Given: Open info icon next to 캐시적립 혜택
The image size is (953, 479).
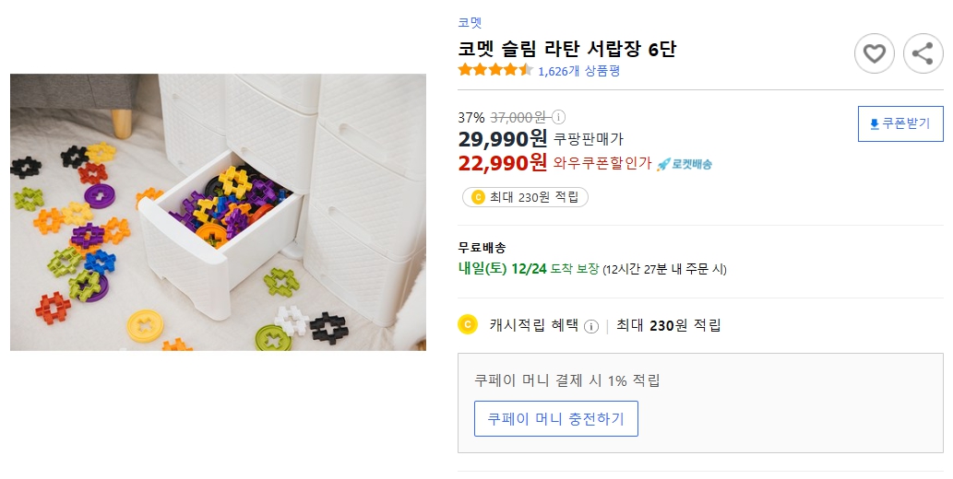Looking at the screenshot, I should pyautogui.click(x=591, y=325).
